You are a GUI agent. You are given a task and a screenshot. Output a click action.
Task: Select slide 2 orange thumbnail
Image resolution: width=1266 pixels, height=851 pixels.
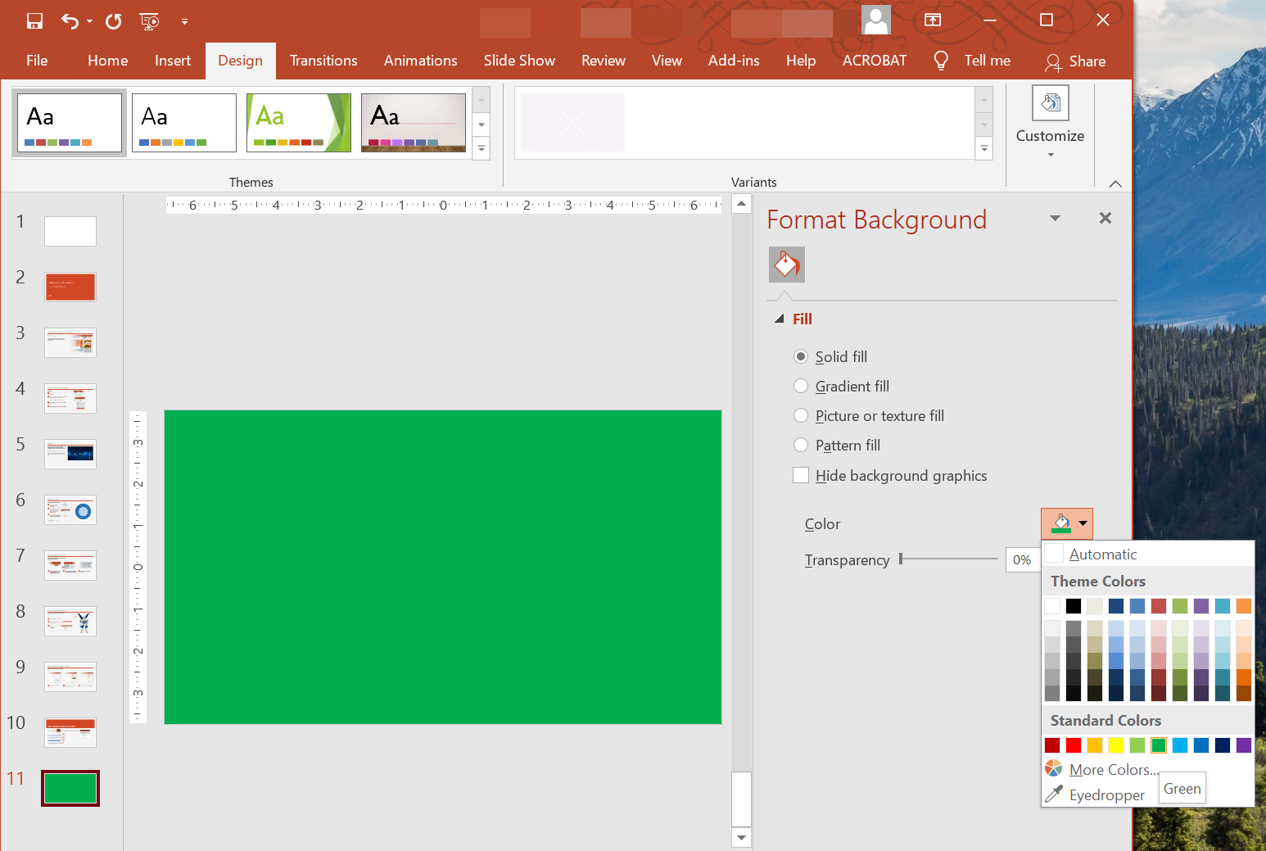click(x=70, y=287)
